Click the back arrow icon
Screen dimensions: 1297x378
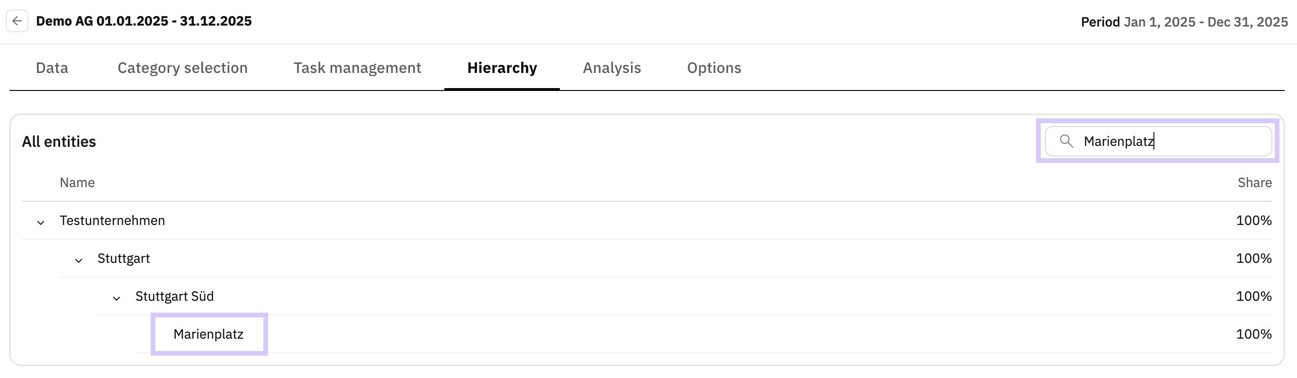pos(17,21)
